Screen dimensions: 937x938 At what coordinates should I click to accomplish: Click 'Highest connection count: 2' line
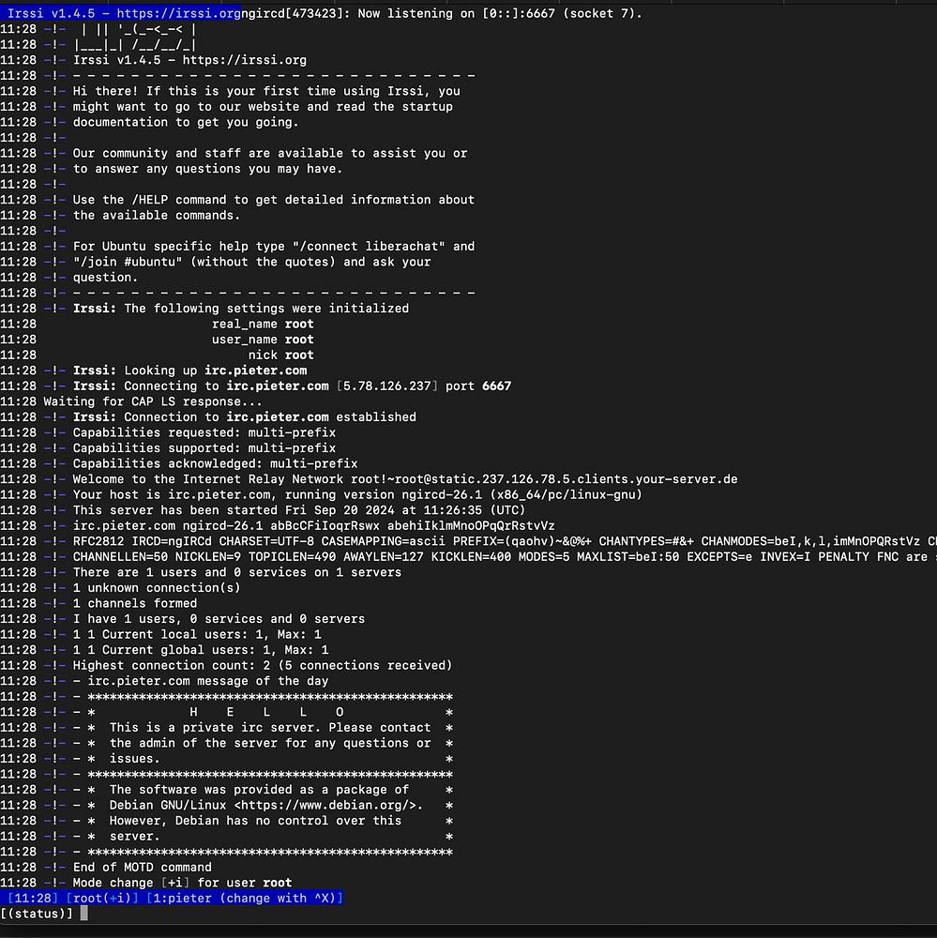click(x=262, y=666)
